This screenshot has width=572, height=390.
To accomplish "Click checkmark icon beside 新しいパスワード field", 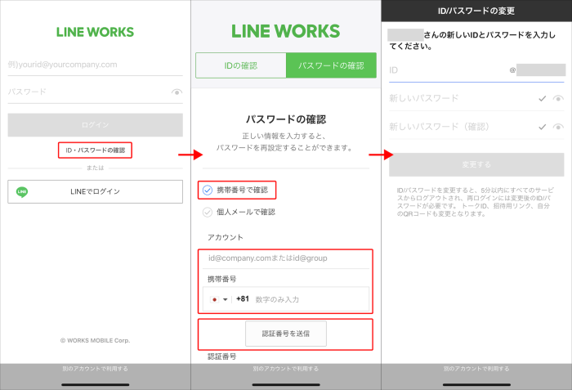I will click(543, 98).
